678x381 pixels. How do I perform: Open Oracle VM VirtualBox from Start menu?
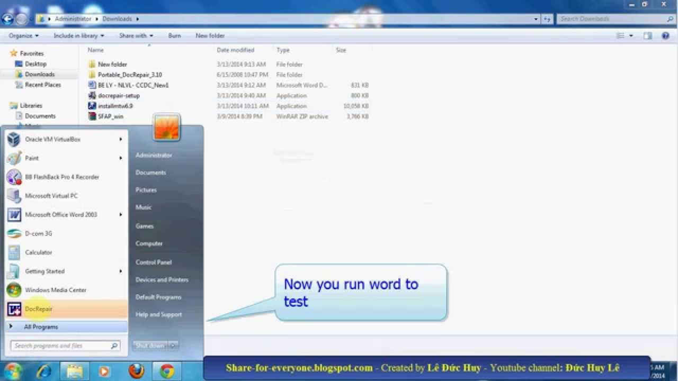click(66, 139)
